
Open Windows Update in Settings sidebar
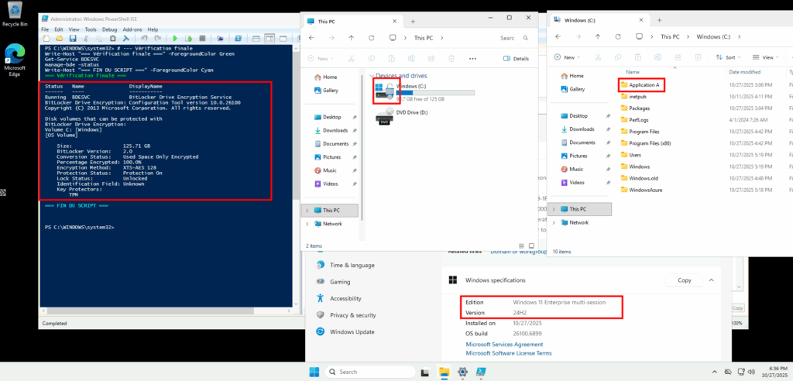[x=352, y=331]
